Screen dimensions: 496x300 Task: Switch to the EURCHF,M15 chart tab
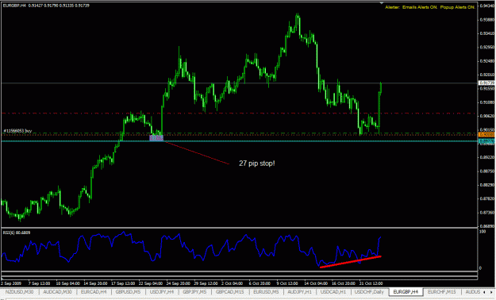pyautogui.click(x=442, y=292)
